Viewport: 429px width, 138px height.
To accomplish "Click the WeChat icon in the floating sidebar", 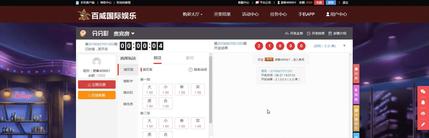I will [x=423, y=92].
